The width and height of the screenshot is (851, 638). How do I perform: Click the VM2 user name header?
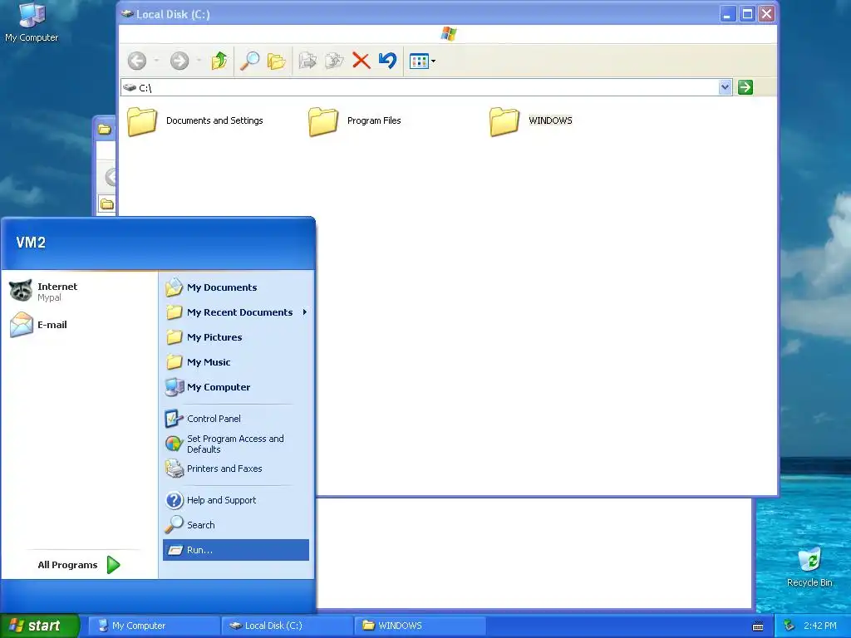coord(31,243)
